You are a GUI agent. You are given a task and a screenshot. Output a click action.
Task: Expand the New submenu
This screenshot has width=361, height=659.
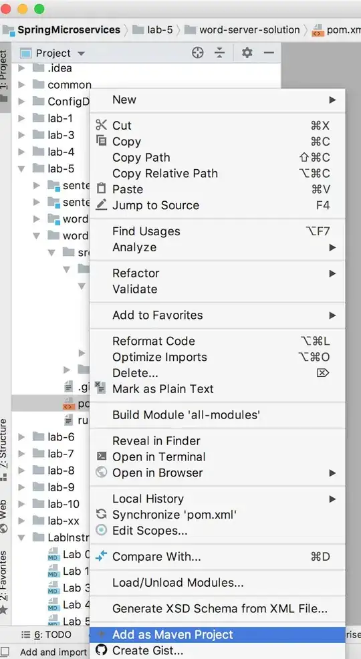pyautogui.click(x=218, y=100)
